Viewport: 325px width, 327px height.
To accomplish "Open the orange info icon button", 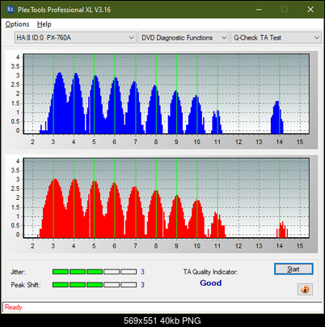I will click(x=305, y=290).
